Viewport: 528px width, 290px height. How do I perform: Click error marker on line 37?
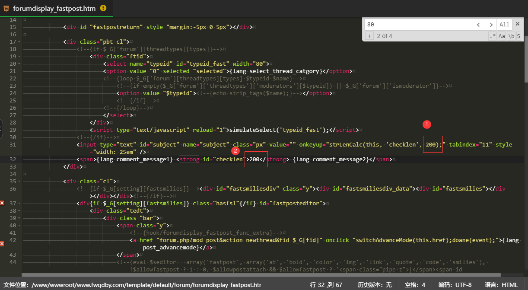[3, 203]
